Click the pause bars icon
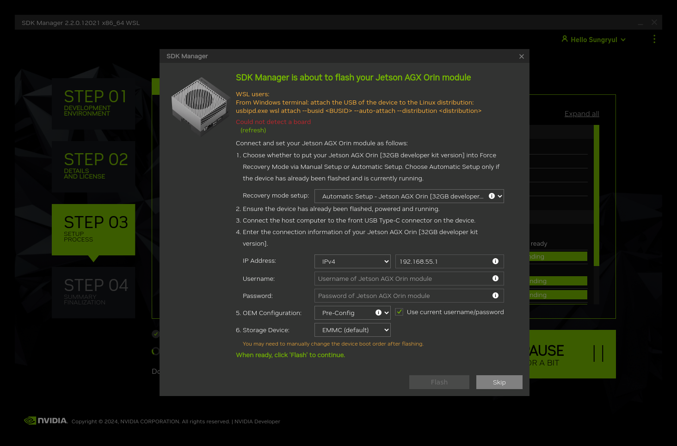Viewport: 677px width, 446px height. (x=598, y=353)
